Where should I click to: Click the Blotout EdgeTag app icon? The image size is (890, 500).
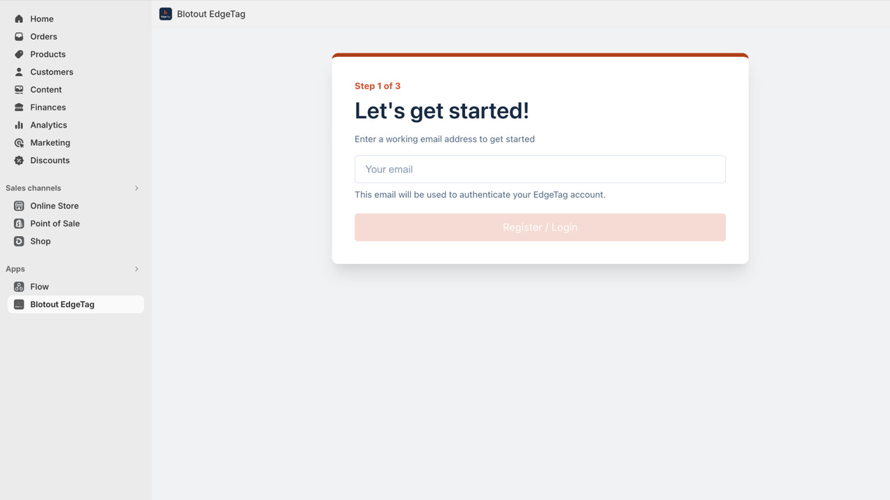[x=19, y=303]
